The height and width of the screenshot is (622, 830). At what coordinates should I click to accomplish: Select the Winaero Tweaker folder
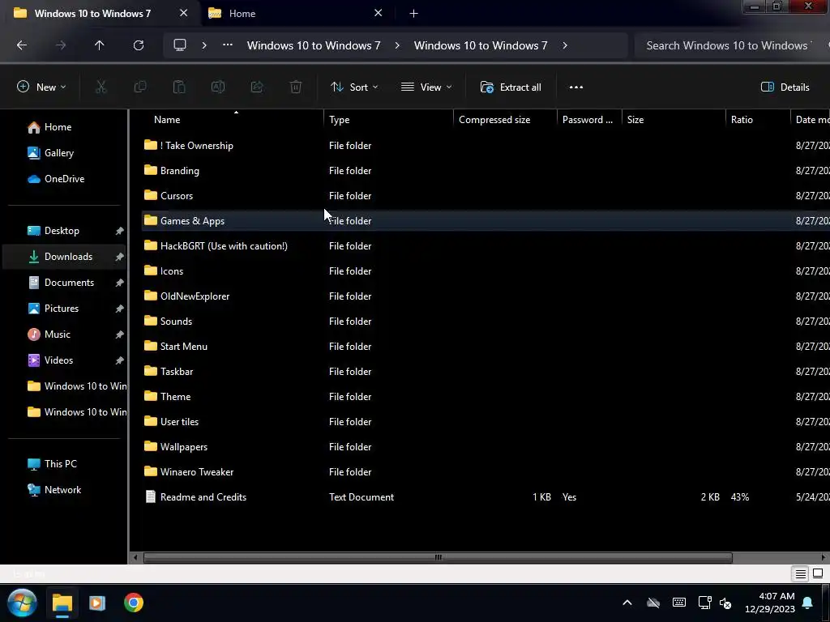point(196,472)
